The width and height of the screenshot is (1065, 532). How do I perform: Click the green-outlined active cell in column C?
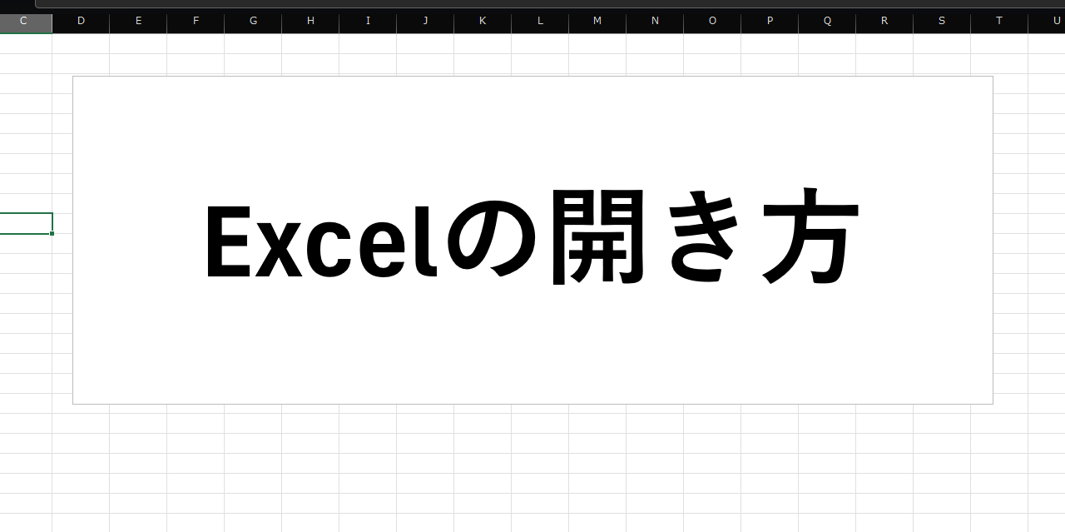pyautogui.click(x=26, y=223)
